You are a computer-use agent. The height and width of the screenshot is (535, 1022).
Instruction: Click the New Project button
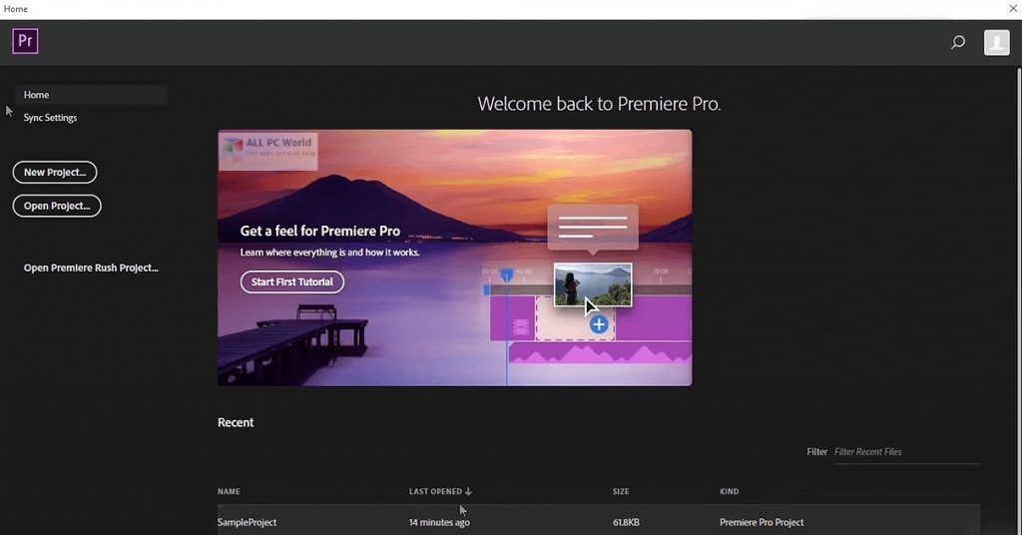(x=55, y=172)
